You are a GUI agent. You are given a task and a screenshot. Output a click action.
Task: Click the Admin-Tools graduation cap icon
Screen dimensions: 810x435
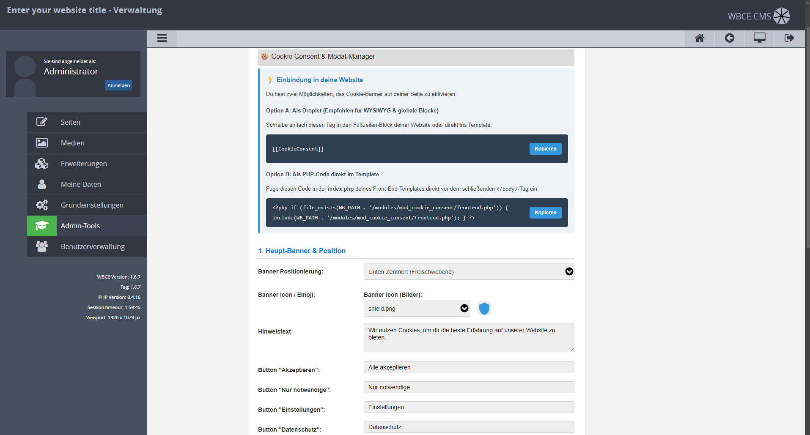tap(42, 226)
